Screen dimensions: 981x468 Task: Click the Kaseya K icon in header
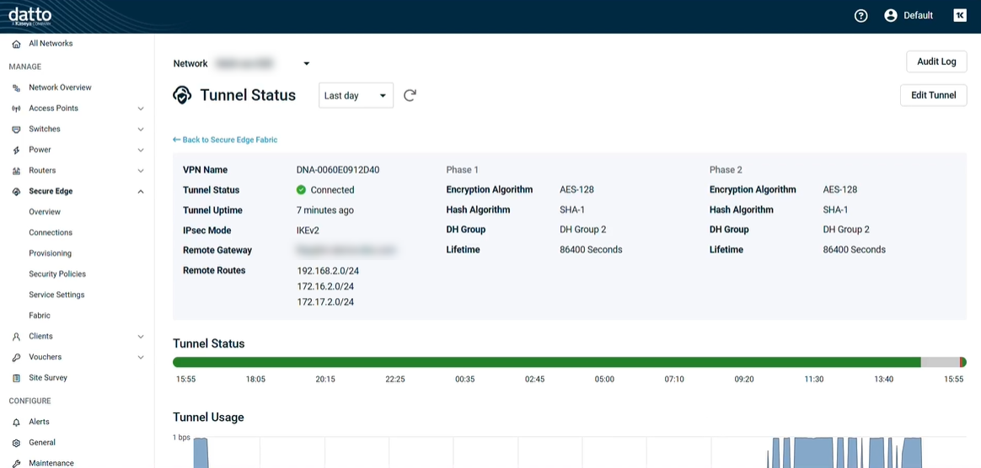[959, 15]
